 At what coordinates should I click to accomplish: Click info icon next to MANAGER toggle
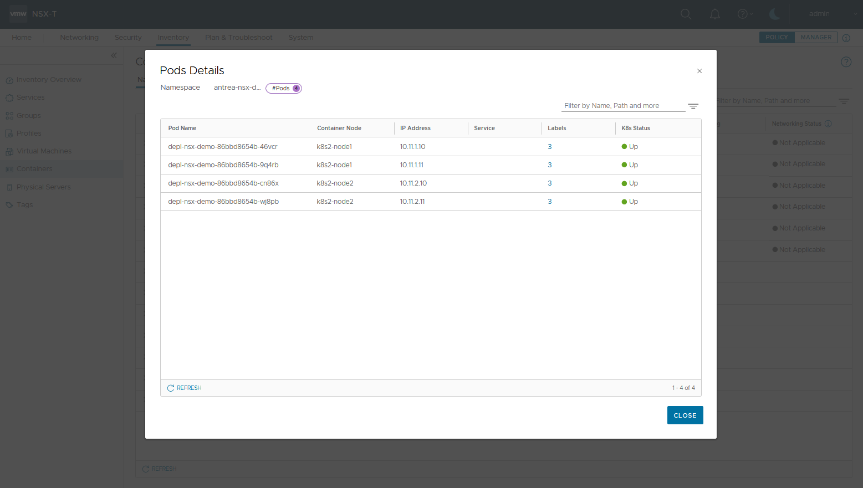pyautogui.click(x=846, y=38)
